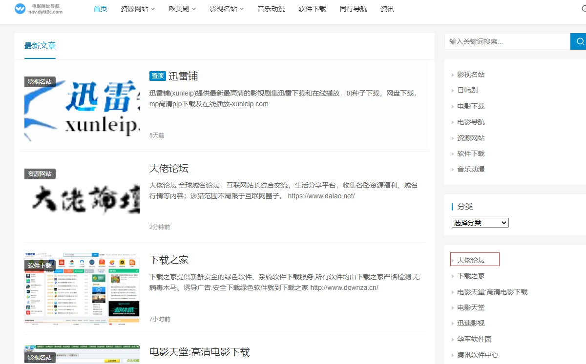This screenshot has width=586, height=364.
Task: Expand the 资源网站 navigation dropdown
Action: [138, 9]
